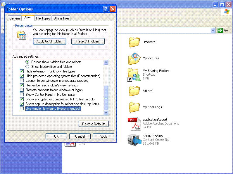Uncheck Hide extensions for known file types

22,71
